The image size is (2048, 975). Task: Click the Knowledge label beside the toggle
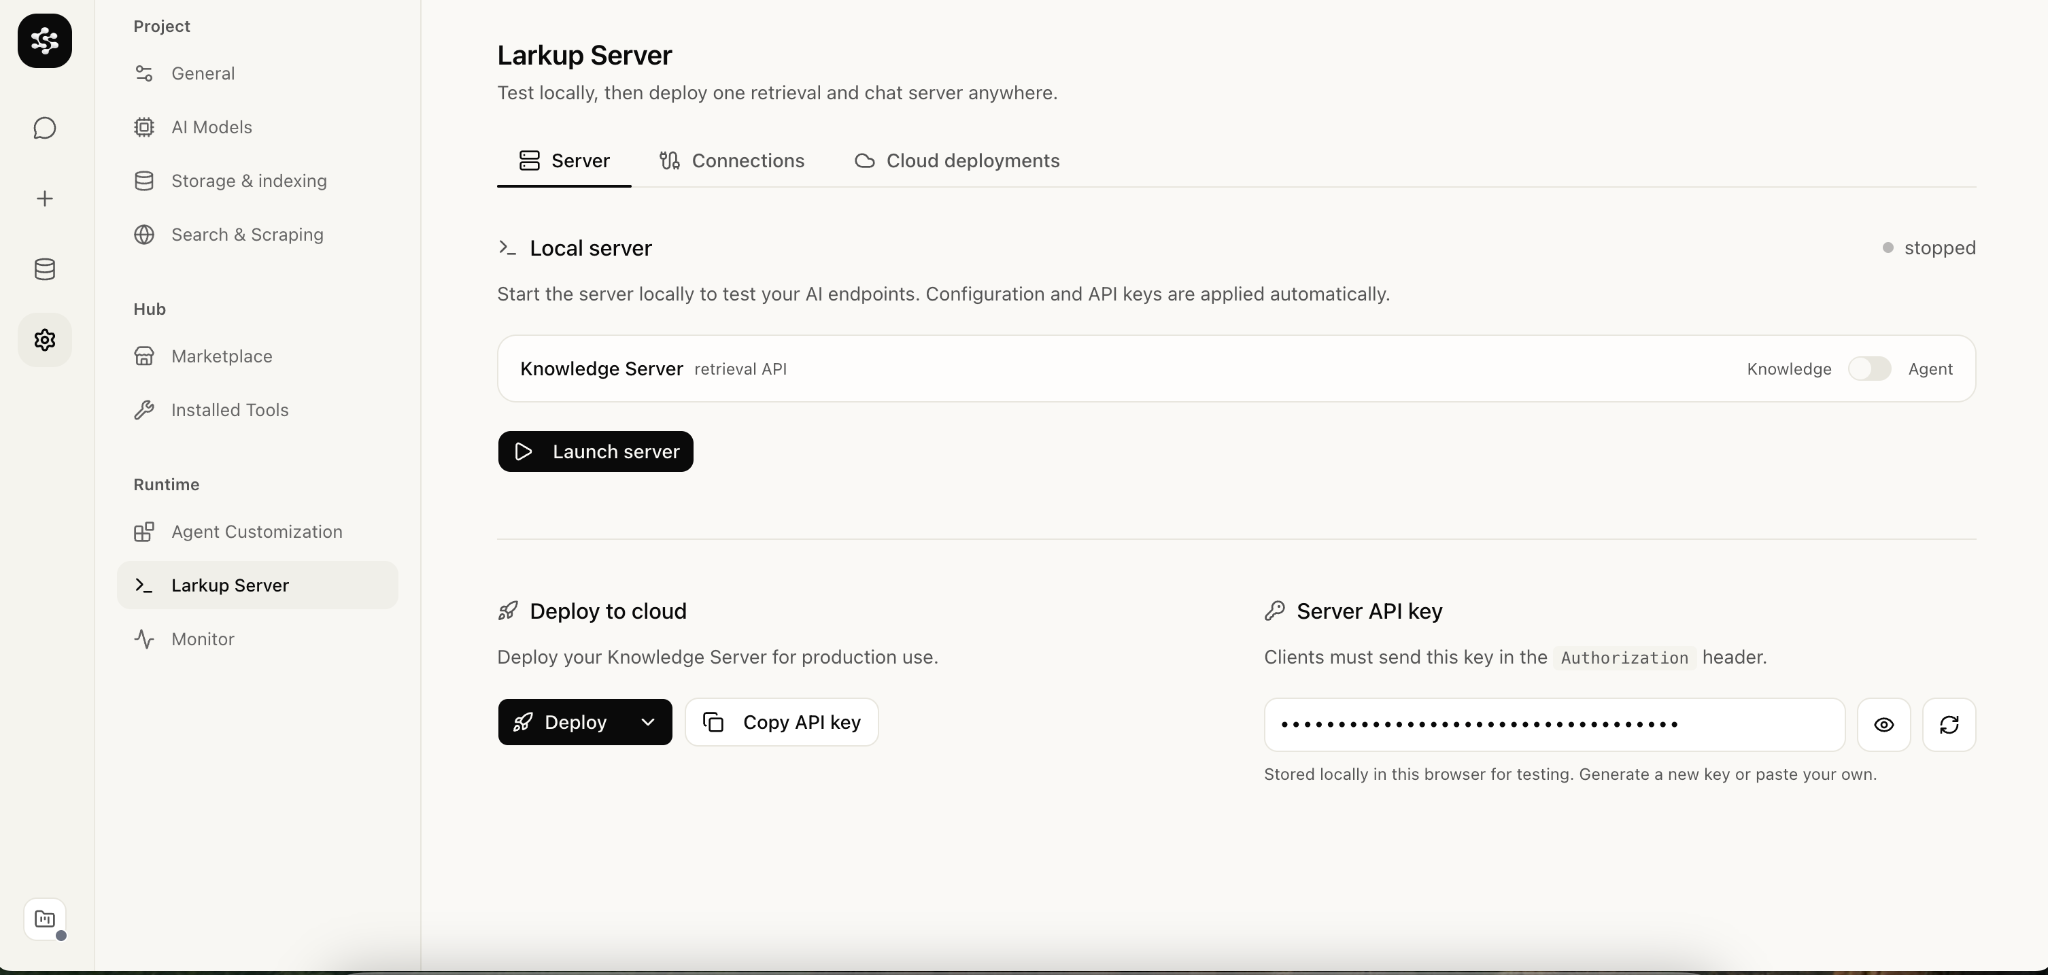1789,369
